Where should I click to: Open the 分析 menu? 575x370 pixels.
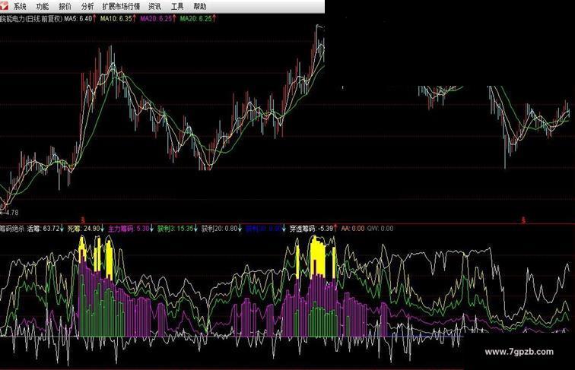click(87, 6)
